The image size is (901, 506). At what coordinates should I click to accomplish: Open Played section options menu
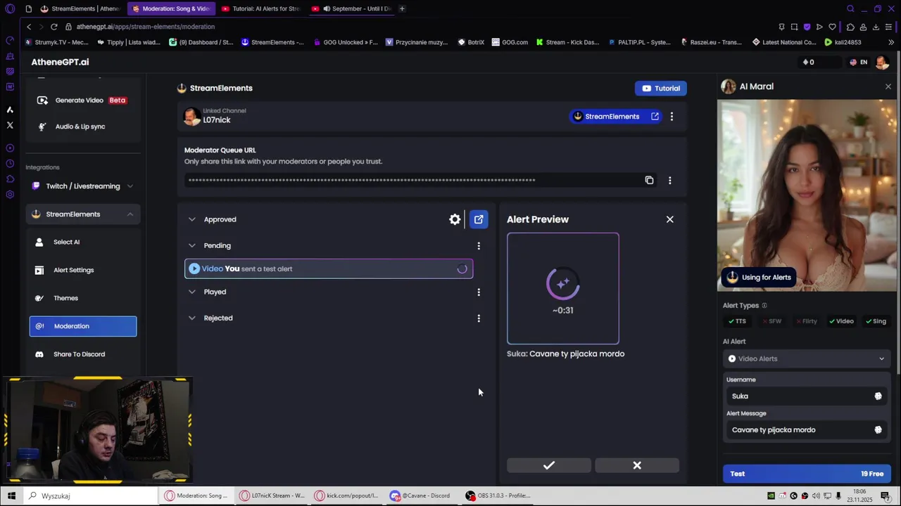pos(479,292)
